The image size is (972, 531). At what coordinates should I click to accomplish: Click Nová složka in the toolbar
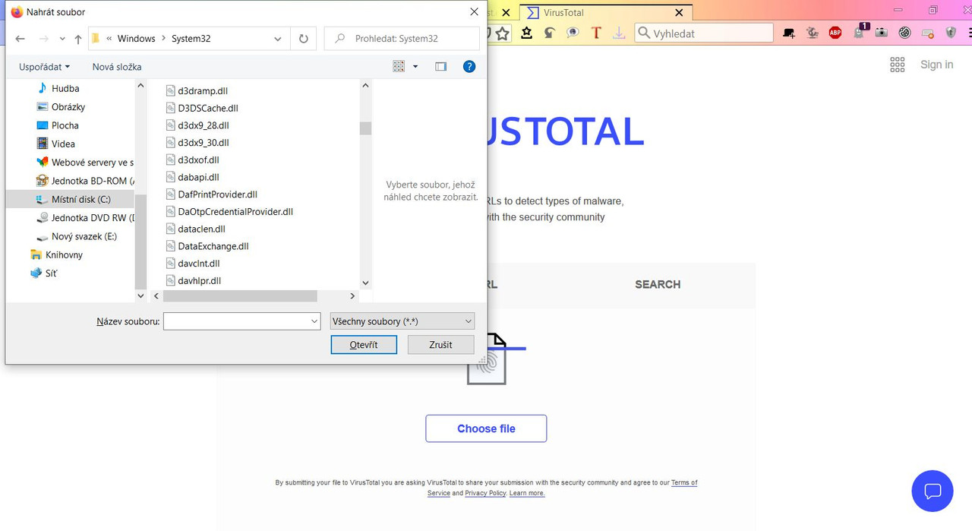(117, 67)
